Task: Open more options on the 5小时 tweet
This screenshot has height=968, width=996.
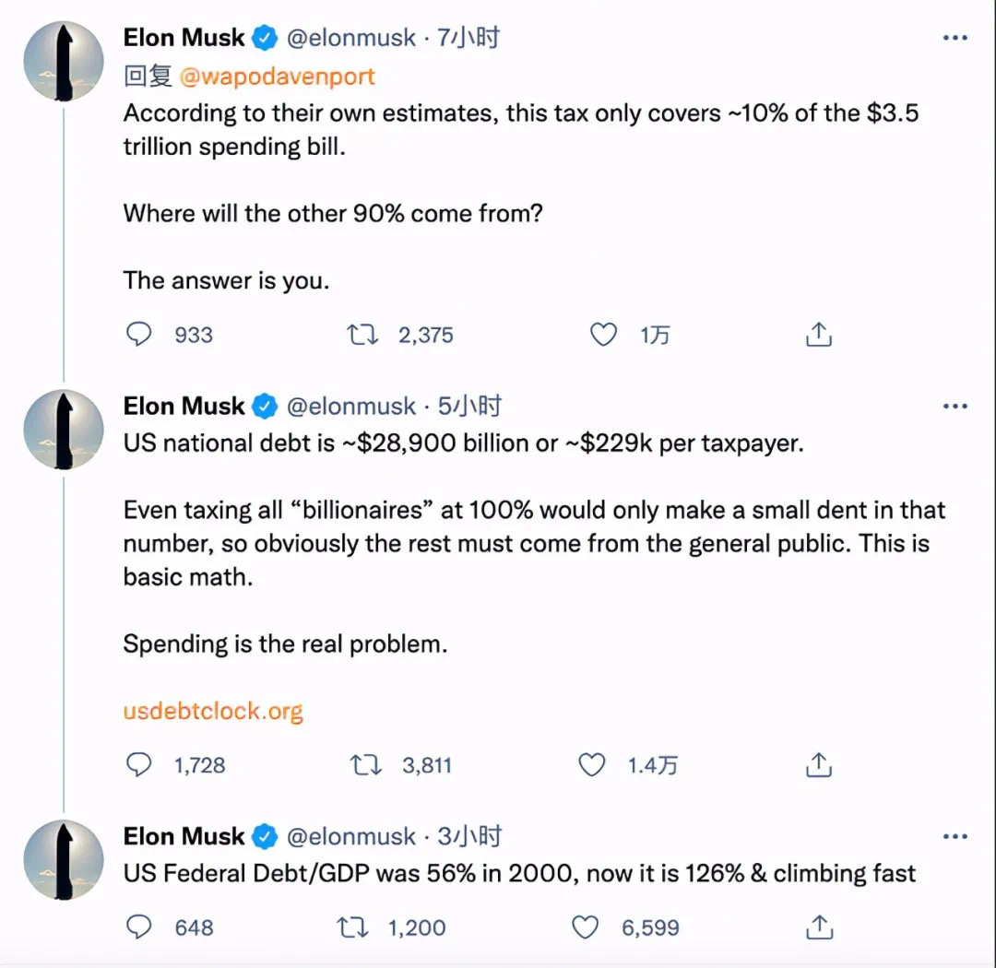Action: 954,406
